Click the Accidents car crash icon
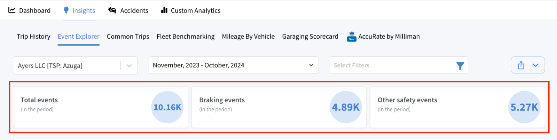This screenshot has height=140, width=557. 112,10
